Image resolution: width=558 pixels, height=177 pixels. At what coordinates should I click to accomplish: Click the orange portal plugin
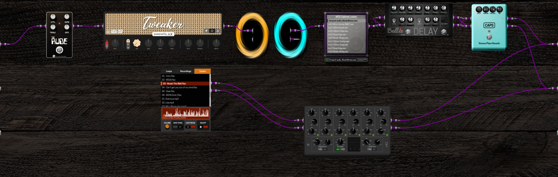[252, 35]
